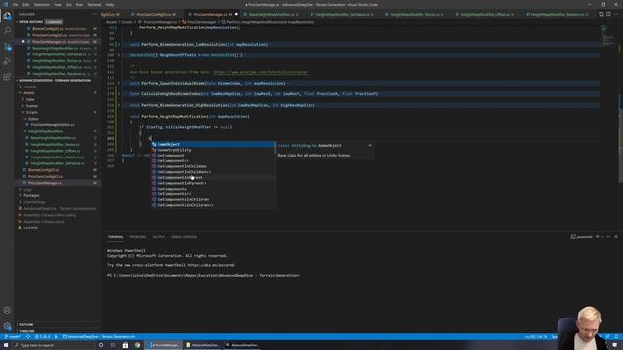623x350 pixels.
Task: Open the Accounts icon in activity bar
Action: pyautogui.click(x=7, y=310)
